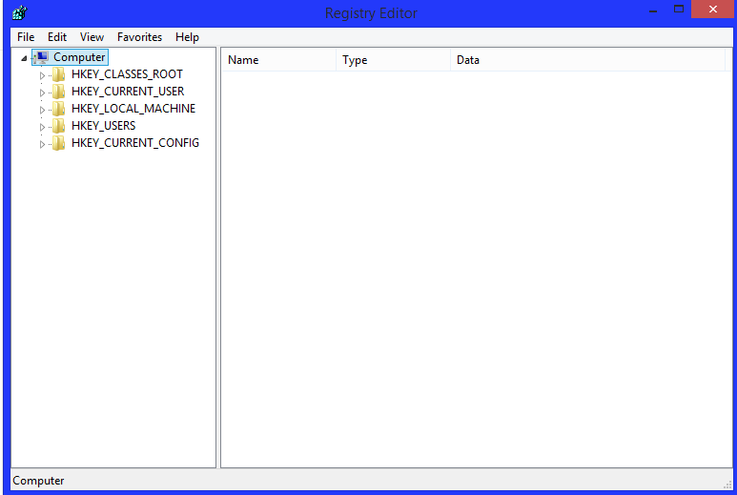
Task: Select the HKEY_LOCAL_MACHINE label
Action: (x=133, y=109)
